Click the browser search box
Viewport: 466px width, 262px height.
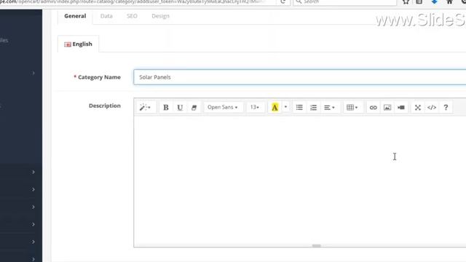coord(344,1)
